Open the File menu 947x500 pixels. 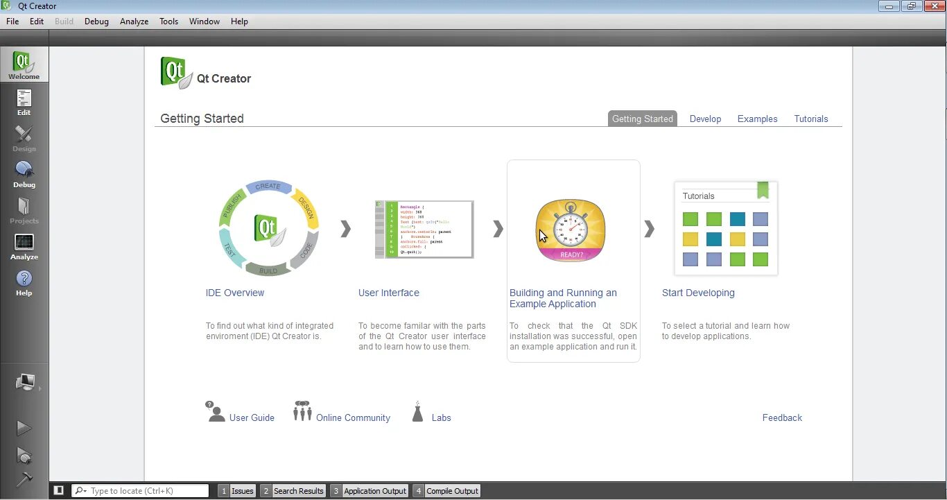point(12,21)
